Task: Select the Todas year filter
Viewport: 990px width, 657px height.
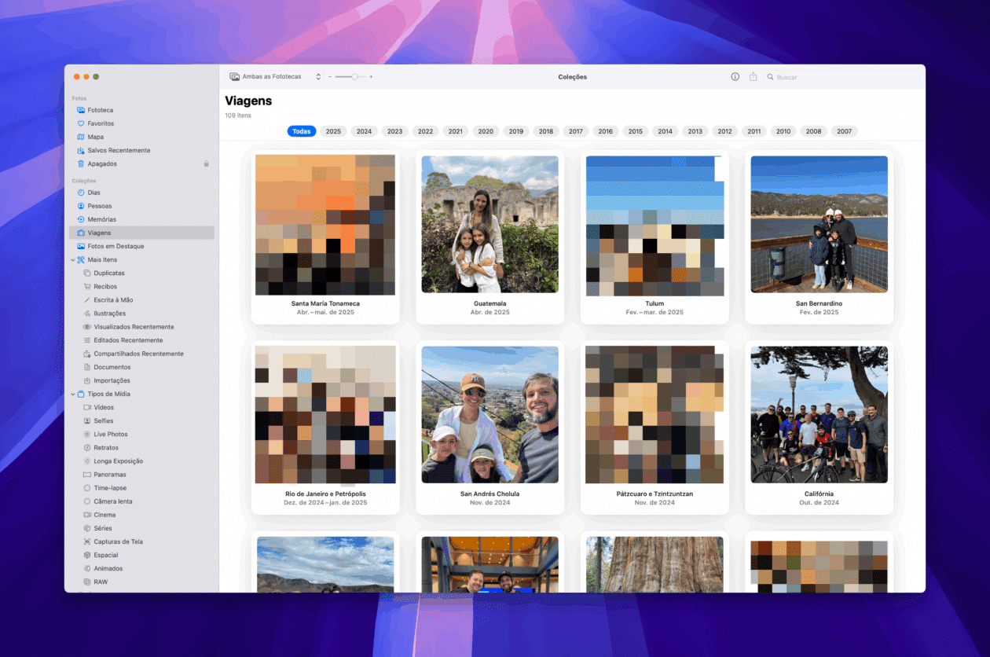Action: [x=302, y=131]
